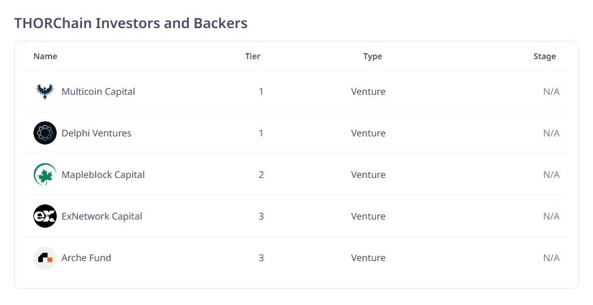
Task: Click the THORChain Investors and Backers heading
Action: (131, 23)
